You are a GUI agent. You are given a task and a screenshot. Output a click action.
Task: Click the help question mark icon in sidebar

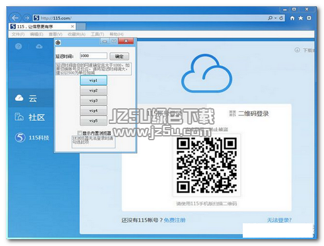(x=18, y=46)
